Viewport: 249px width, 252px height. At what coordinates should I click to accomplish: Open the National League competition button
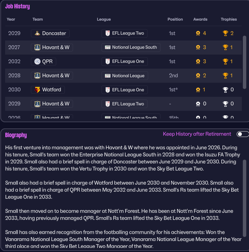pyautogui.click(x=128, y=76)
